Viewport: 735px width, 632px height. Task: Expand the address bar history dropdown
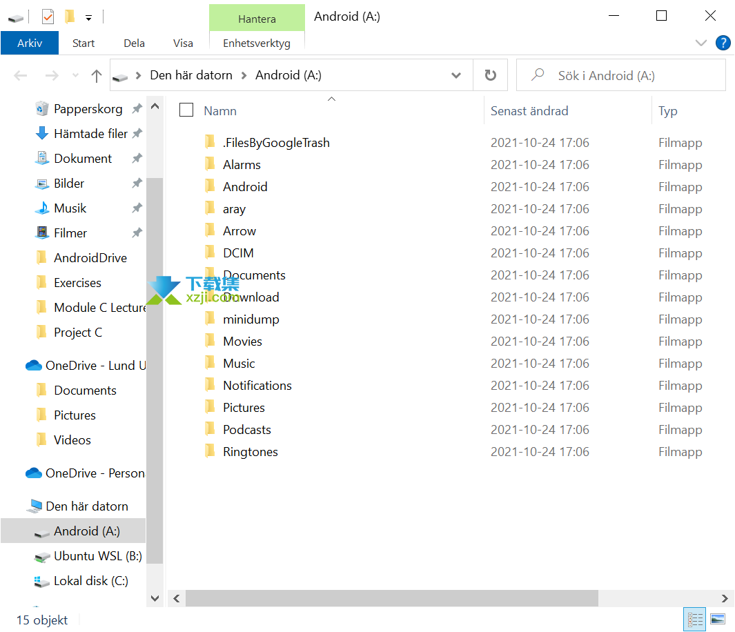[x=456, y=75]
